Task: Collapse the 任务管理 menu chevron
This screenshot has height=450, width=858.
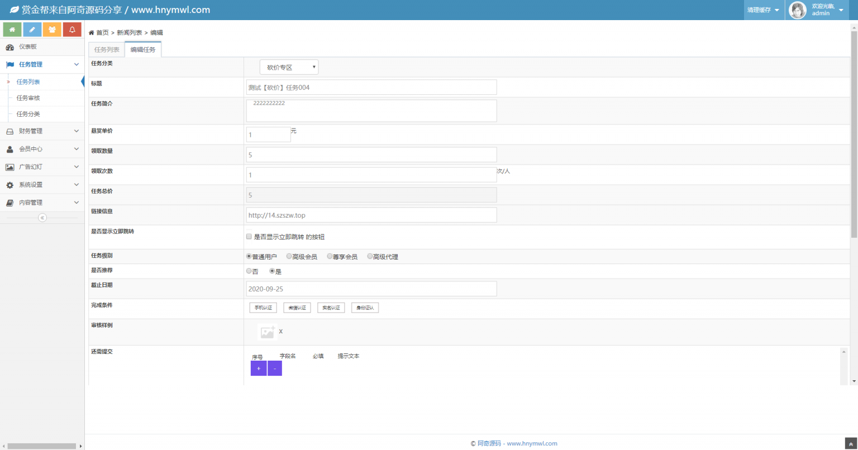Action: [77, 65]
